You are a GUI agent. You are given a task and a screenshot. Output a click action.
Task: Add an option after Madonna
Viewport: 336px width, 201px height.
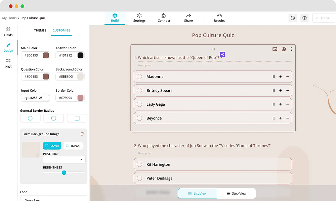click(x=280, y=77)
